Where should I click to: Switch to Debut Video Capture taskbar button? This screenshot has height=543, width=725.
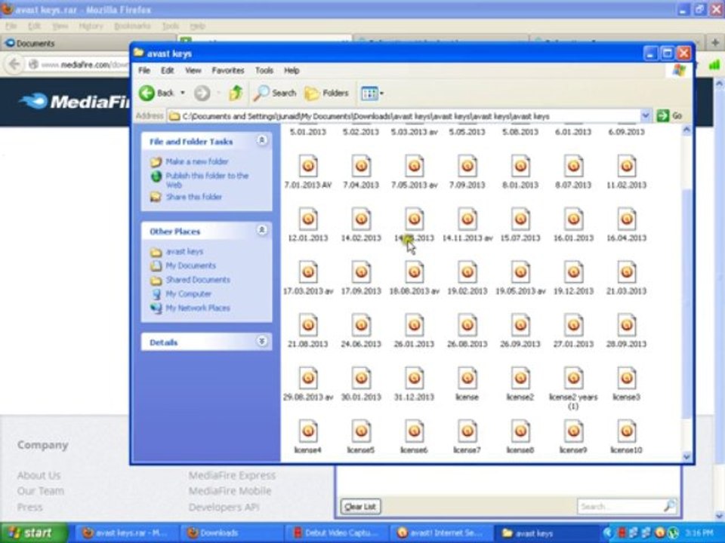(x=337, y=533)
